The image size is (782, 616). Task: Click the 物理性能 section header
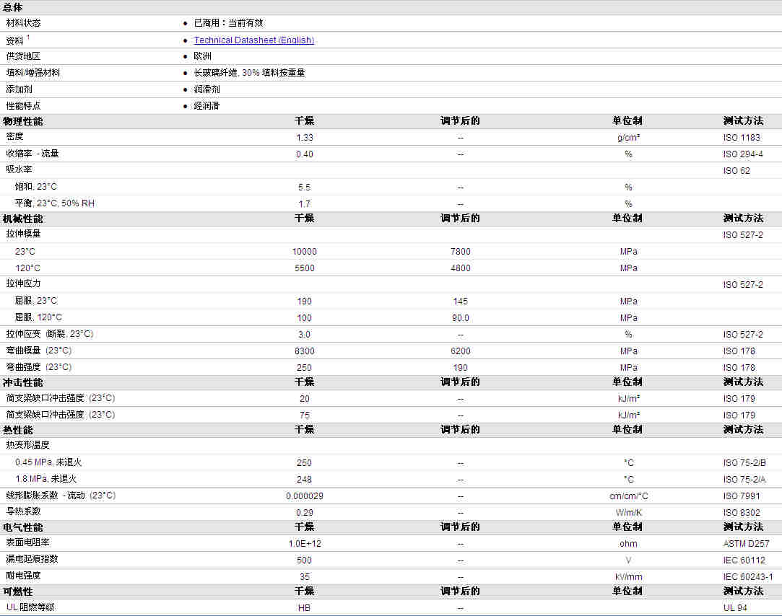pyautogui.click(x=23, y=121)
